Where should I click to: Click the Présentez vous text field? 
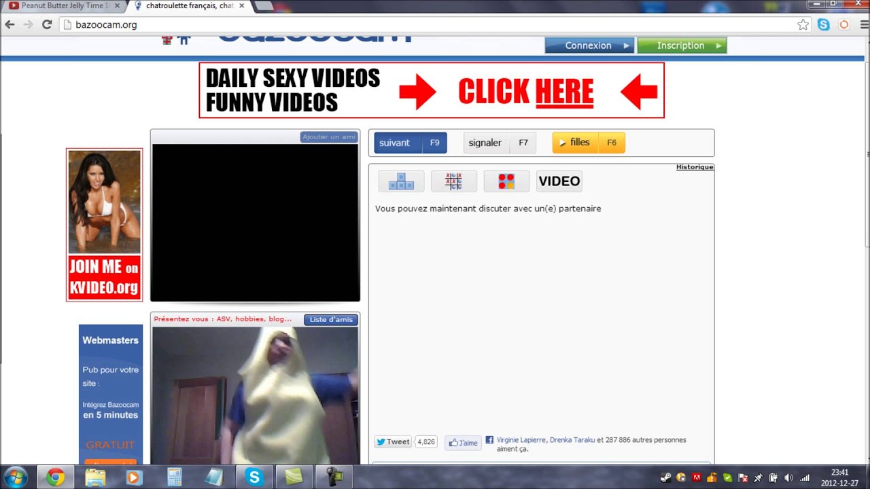[223, 319]
